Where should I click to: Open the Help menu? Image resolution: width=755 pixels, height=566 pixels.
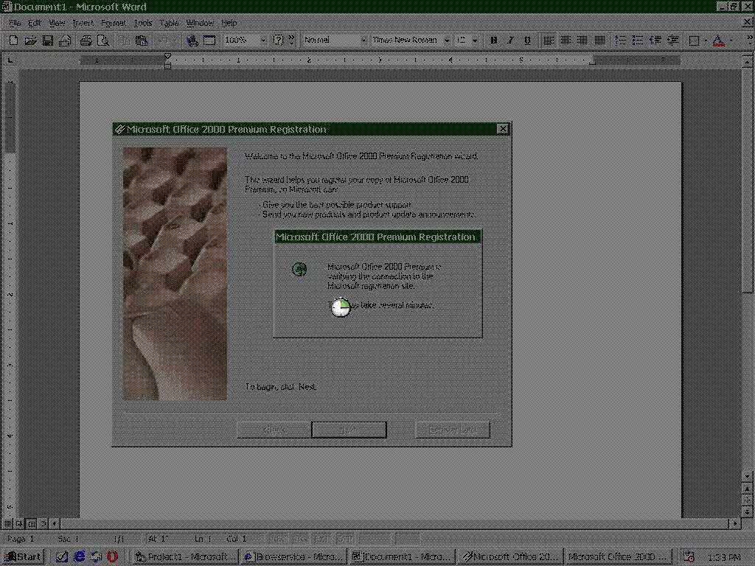point(229,23)
